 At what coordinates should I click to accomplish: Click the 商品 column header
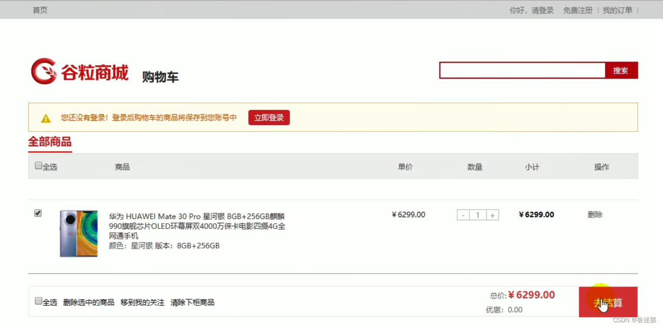coord(122,167)
